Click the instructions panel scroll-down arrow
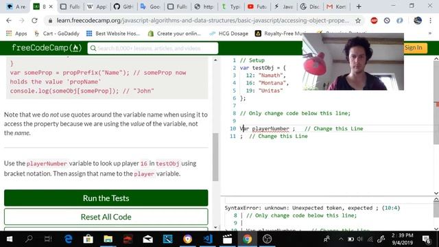Screen dimensions: 439x247 tap(215, 227)
